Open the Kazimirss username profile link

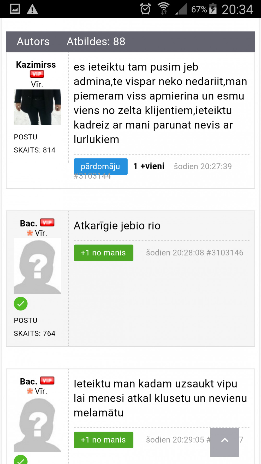point(36,64)
